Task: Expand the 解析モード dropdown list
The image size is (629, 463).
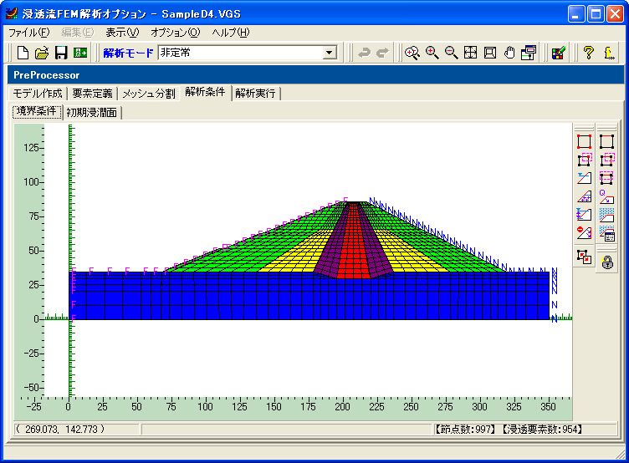Action: tap(330, 53)
